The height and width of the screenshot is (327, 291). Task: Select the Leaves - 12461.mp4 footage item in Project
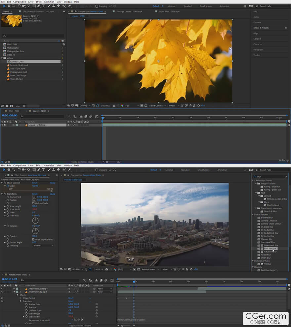[19, 65]
